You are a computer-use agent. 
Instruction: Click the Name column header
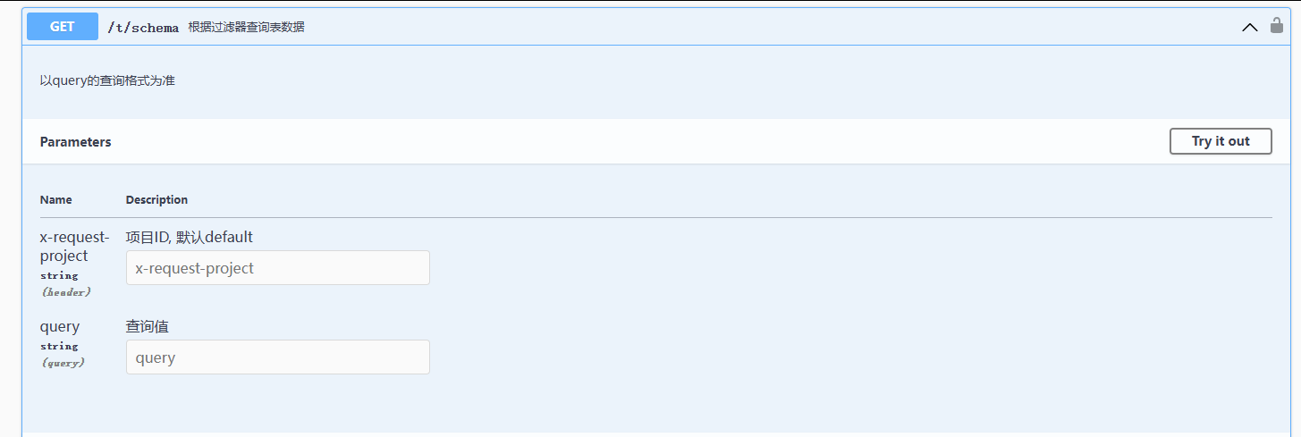[x=56, y=199]
